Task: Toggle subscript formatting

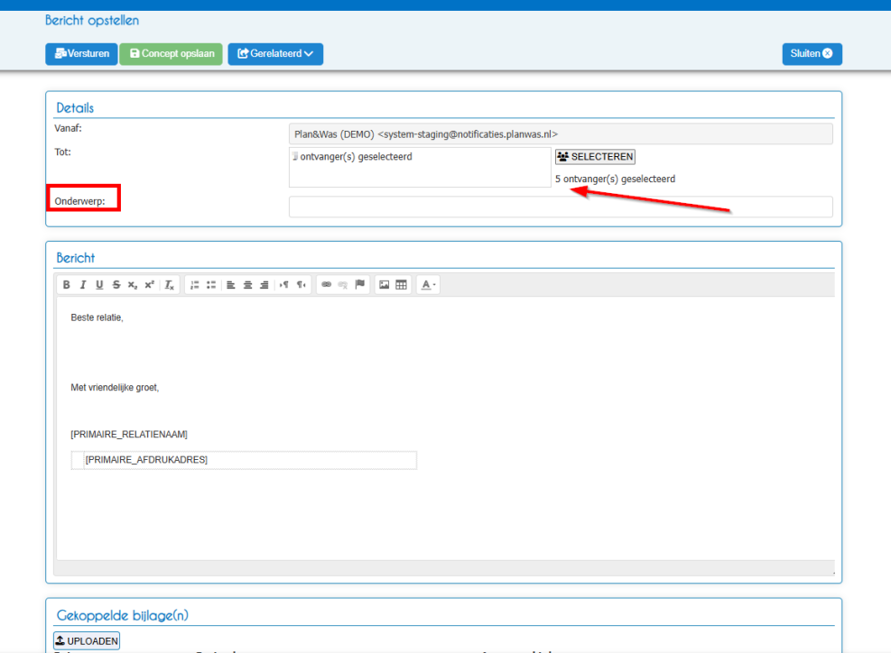Action: coord(133,285)
